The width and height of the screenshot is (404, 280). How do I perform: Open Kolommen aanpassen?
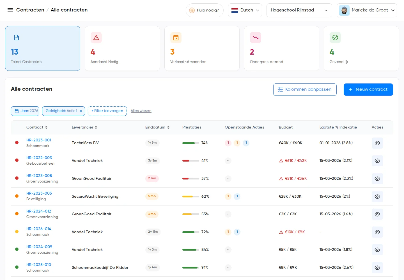305,90
